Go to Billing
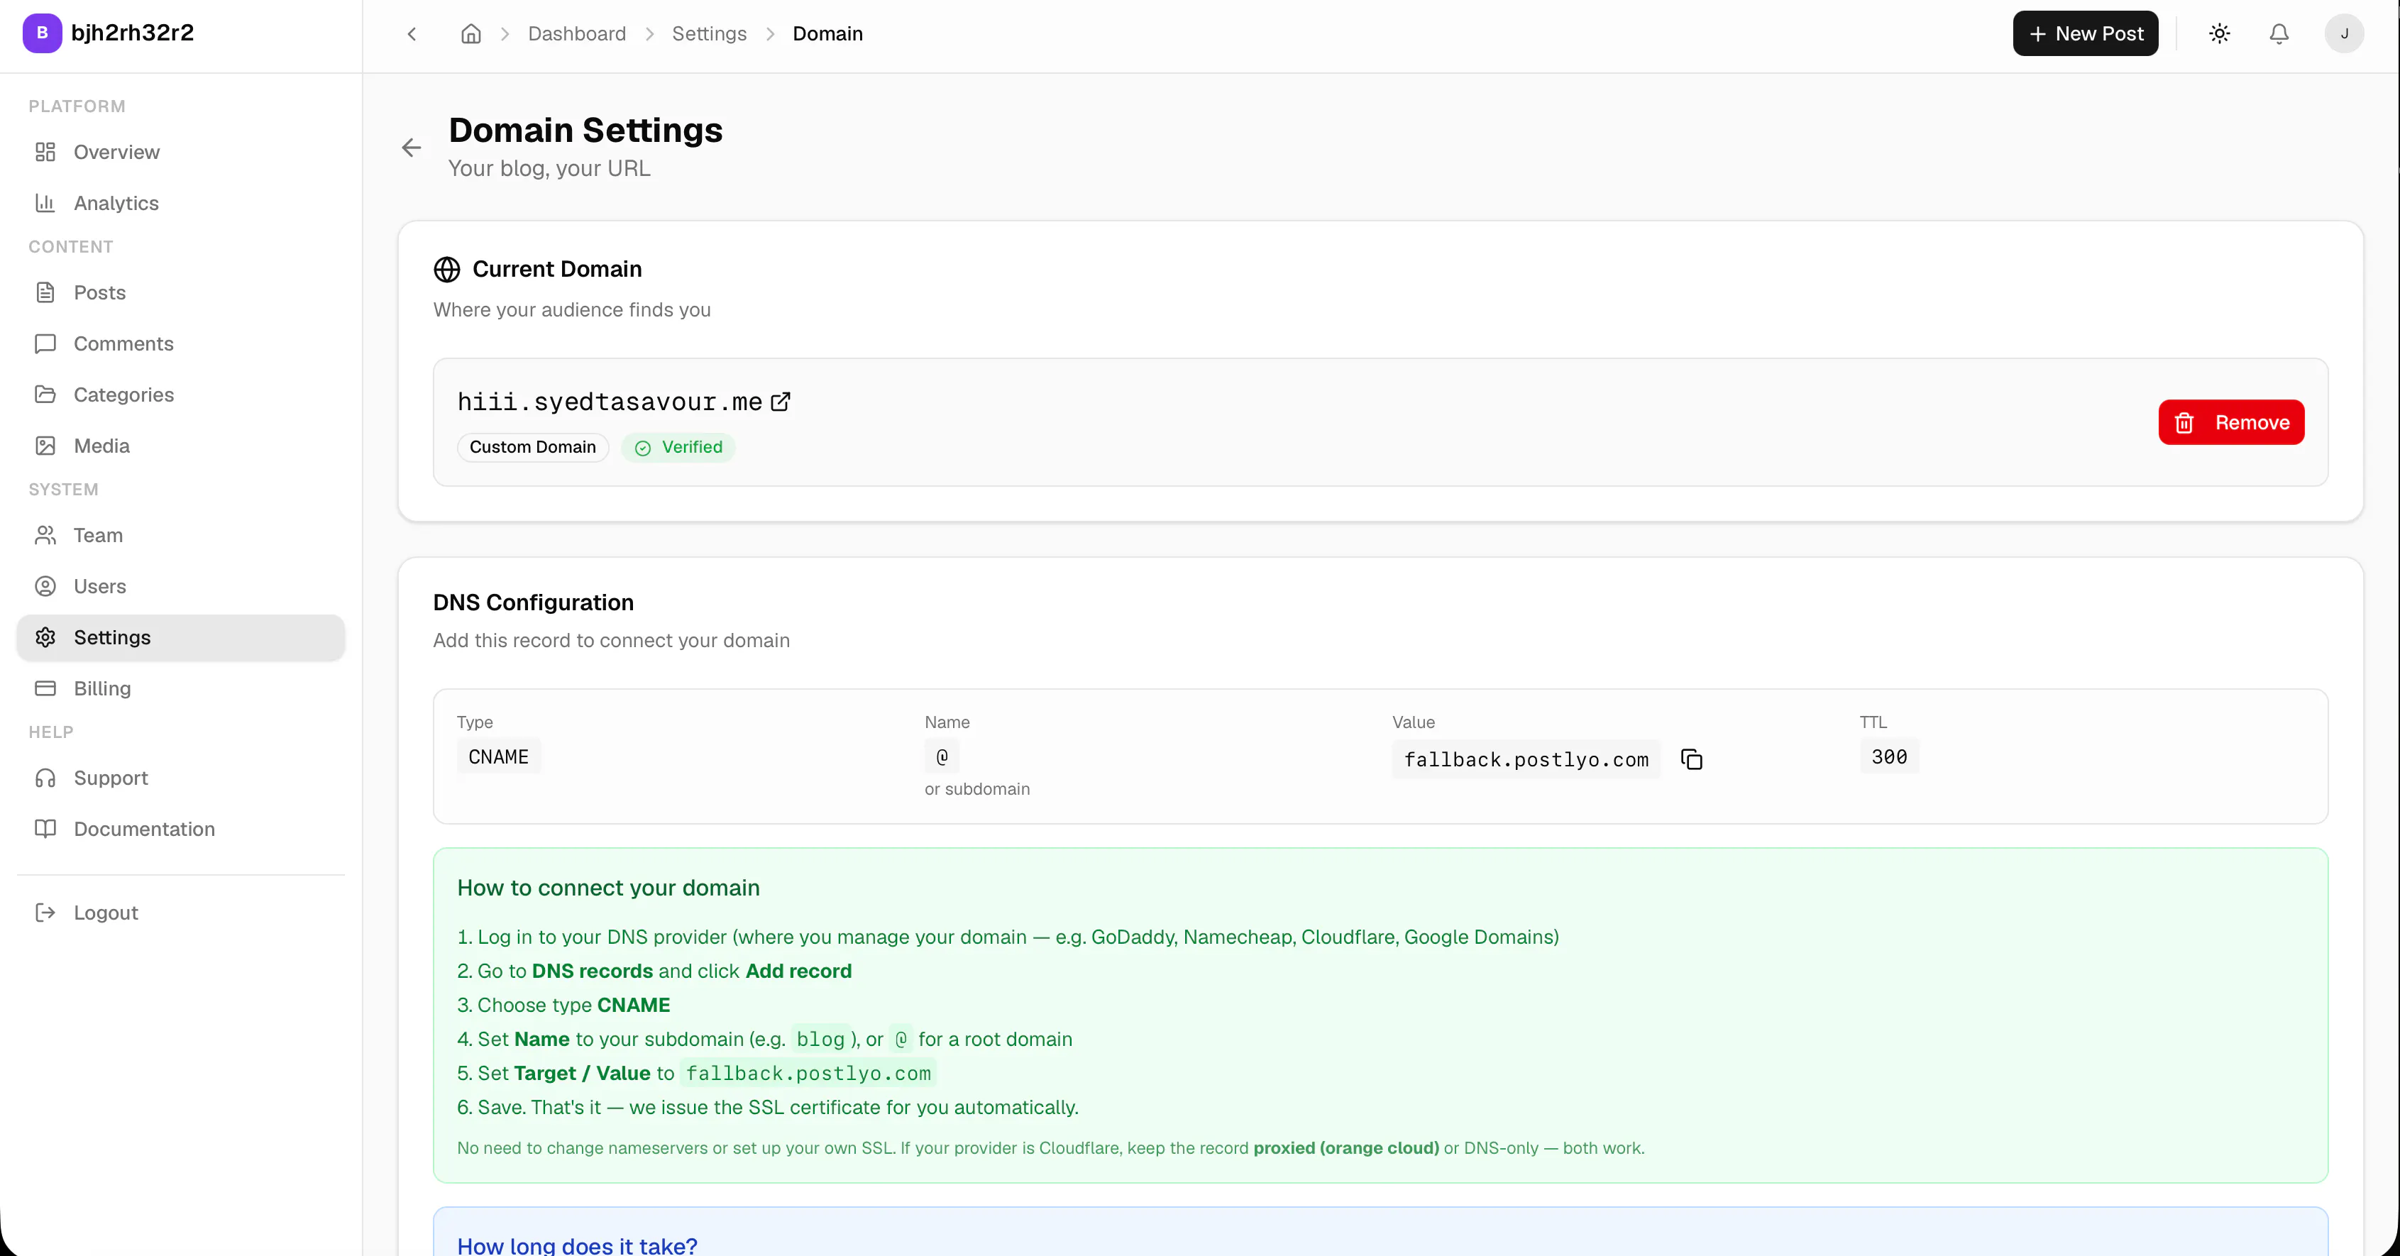This screenshot has height=1256, width=2400. tap(181, 688)
